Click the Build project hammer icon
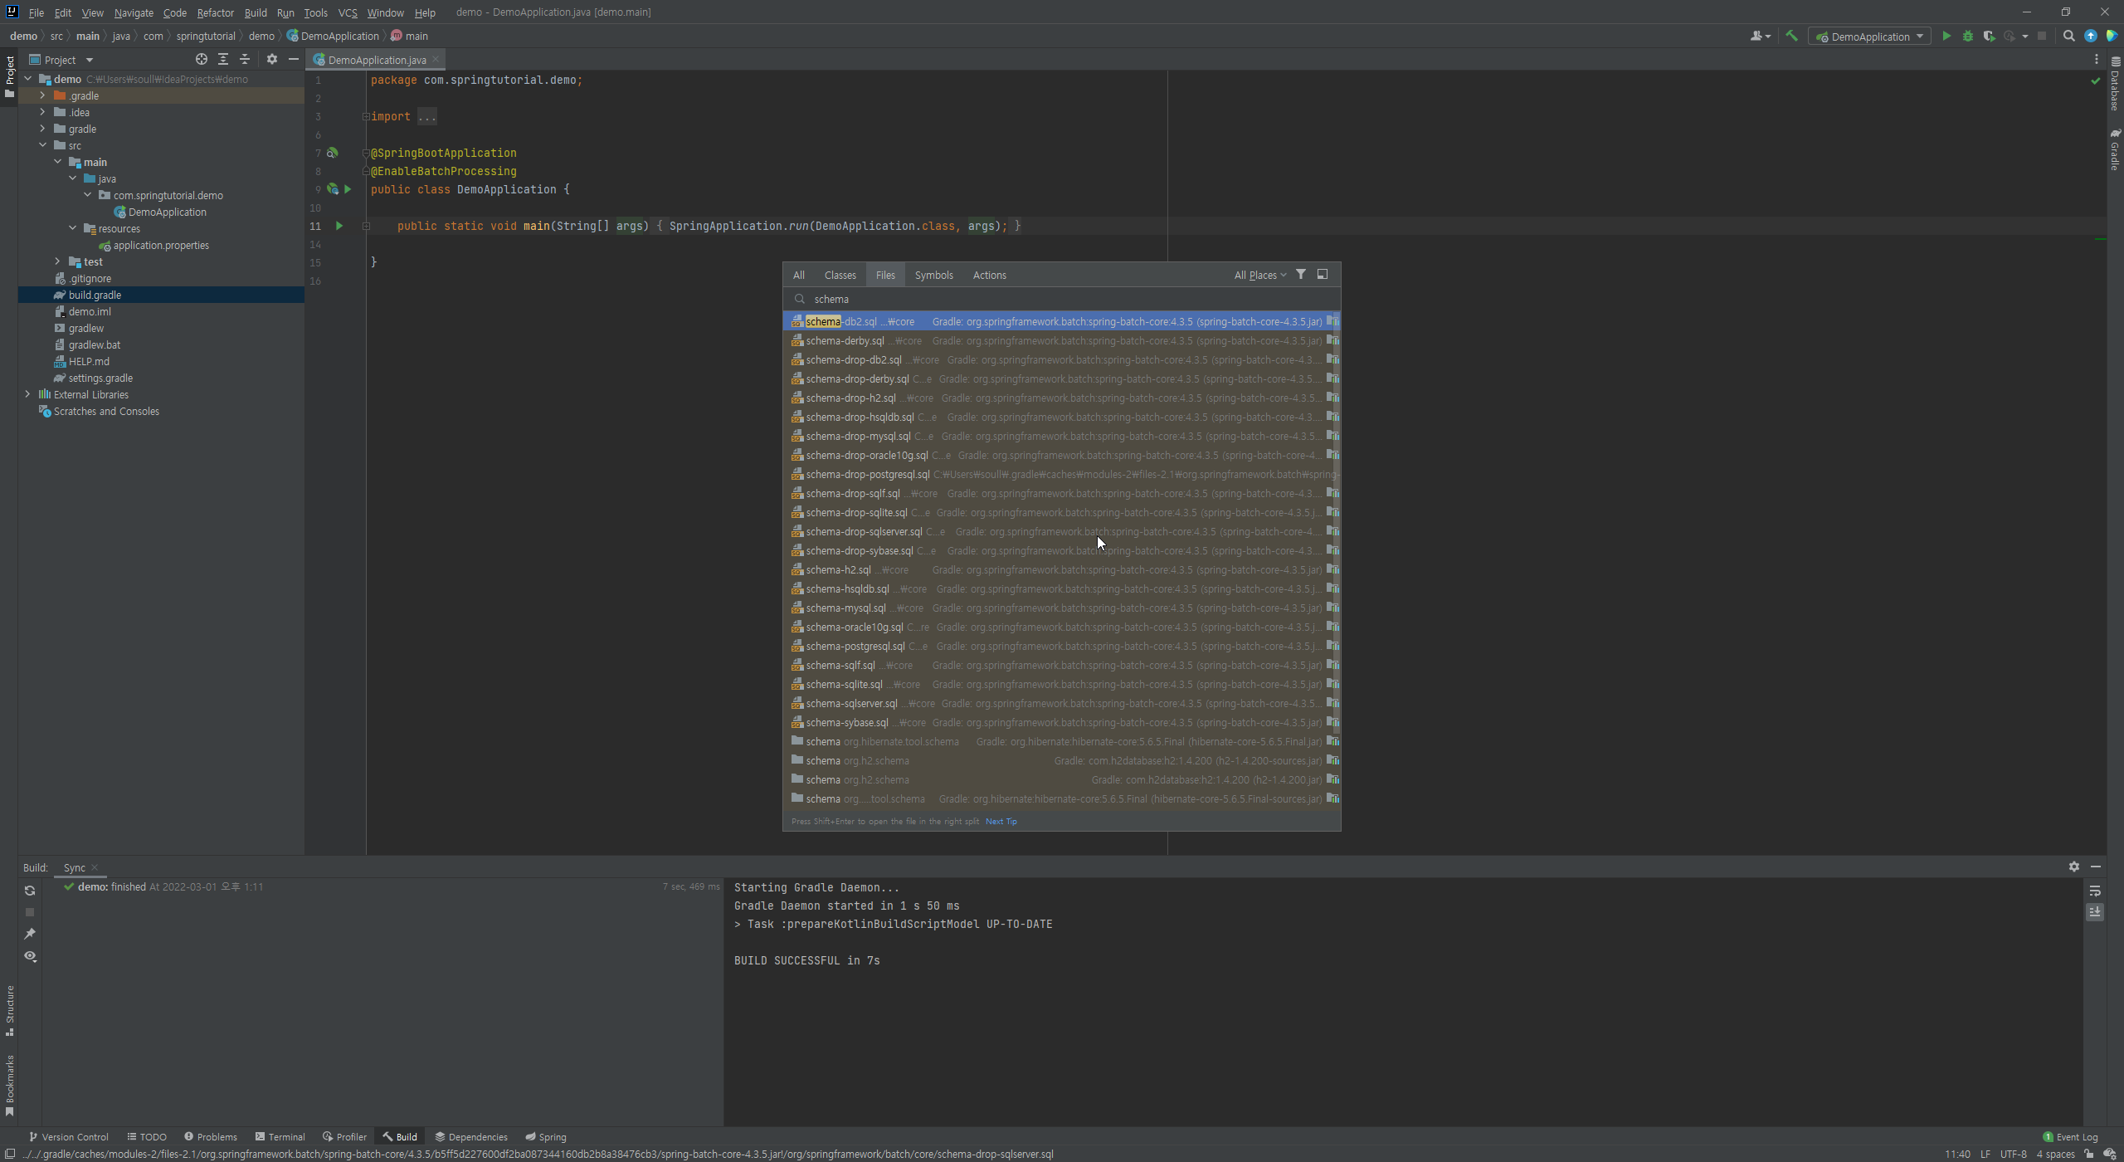2124x1162 pixels. [1791, 36]
